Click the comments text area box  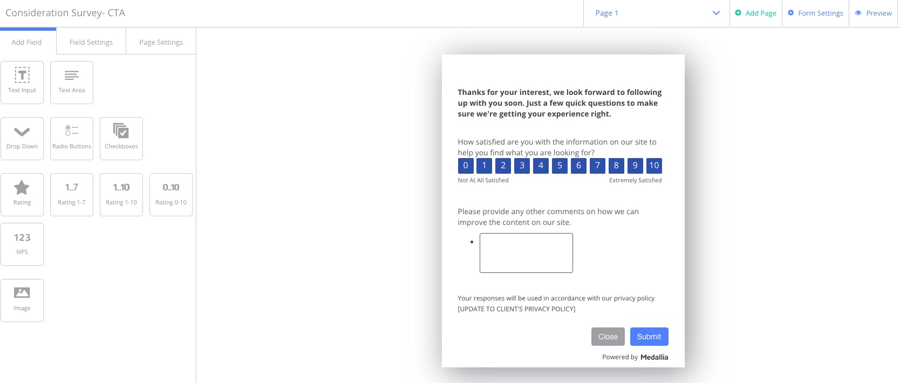click(526, 253)
